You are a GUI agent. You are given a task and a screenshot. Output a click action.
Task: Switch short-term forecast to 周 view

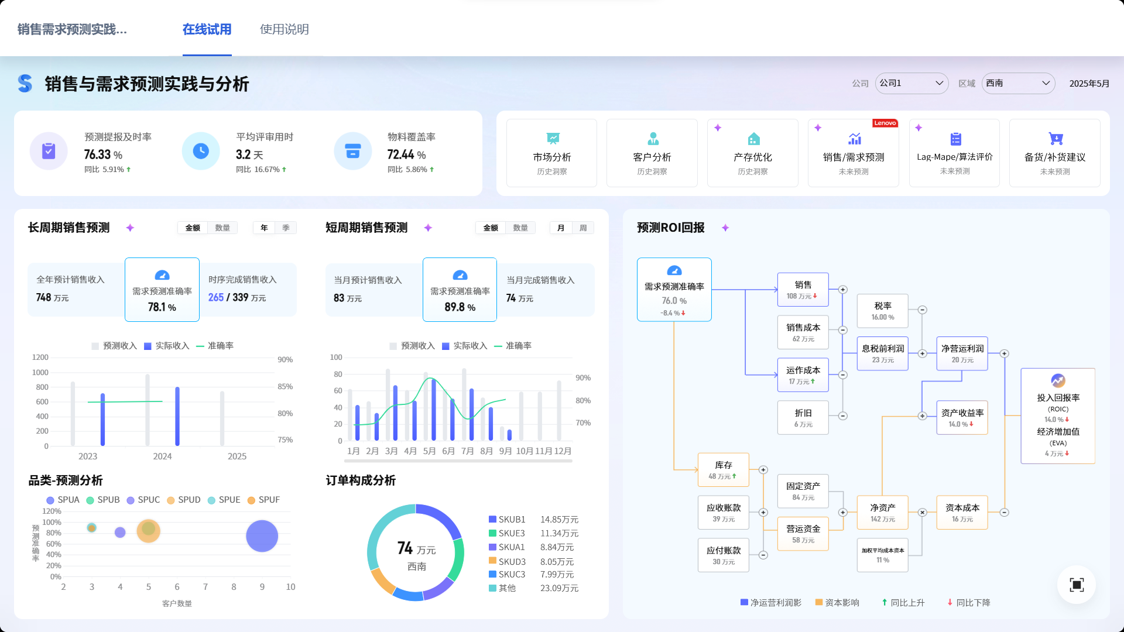click(x=583, y=228)
